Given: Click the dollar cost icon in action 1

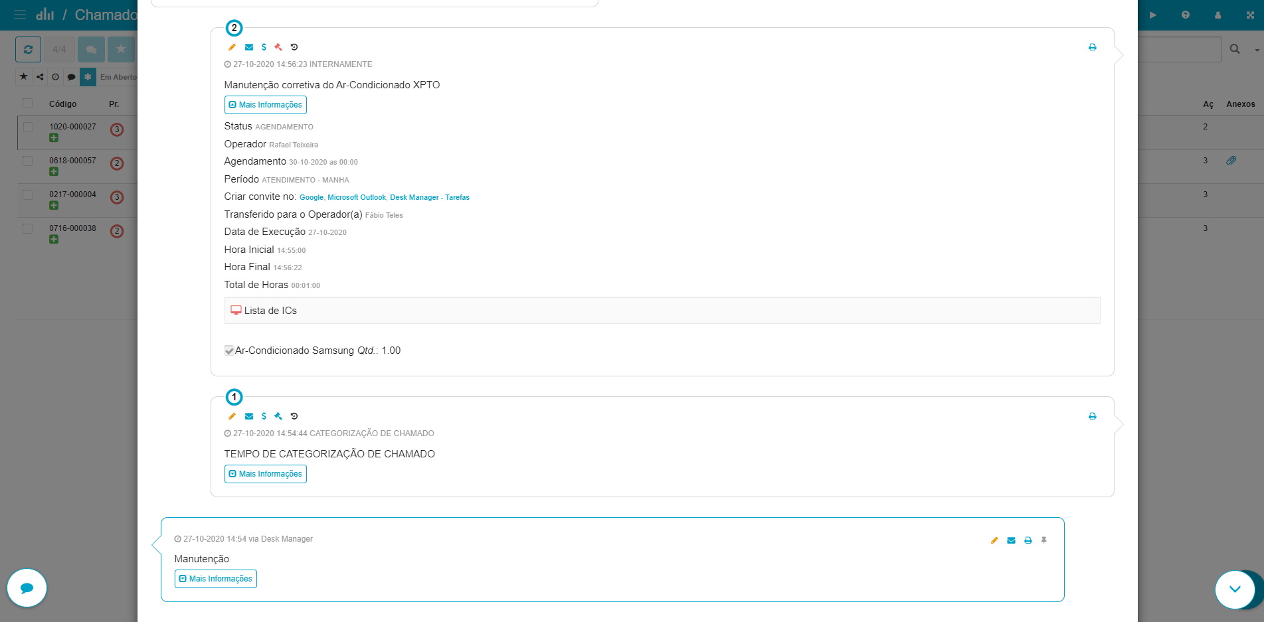Looking at the screenshot, I should coord(264,416).
